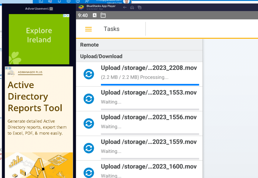Image resolution: width=258 pixels, height=178 pixels.
Task: Open Azure notifications bell
Action: (x=59, y=1)
